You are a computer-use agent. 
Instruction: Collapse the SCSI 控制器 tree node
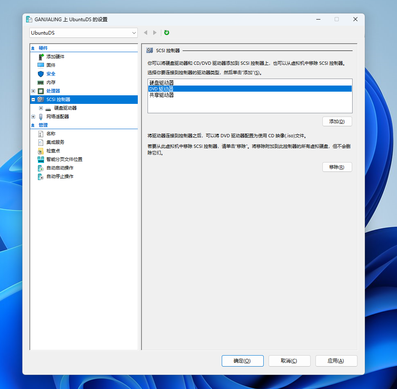(x=33, y=100)
